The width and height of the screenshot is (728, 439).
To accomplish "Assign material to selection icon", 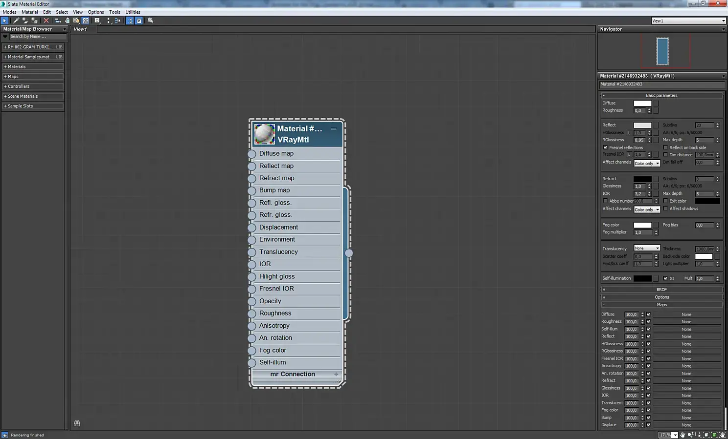I will click(x=35, y=21).
